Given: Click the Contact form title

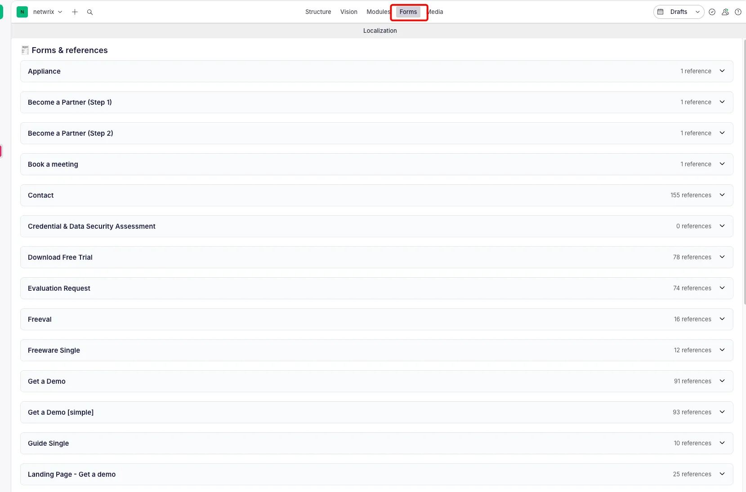Looking at the screenshot, I should pyautogui.click(x=41, y=195).
